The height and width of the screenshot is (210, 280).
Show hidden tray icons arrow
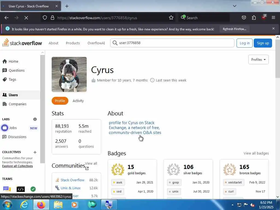tap(232, 205)
